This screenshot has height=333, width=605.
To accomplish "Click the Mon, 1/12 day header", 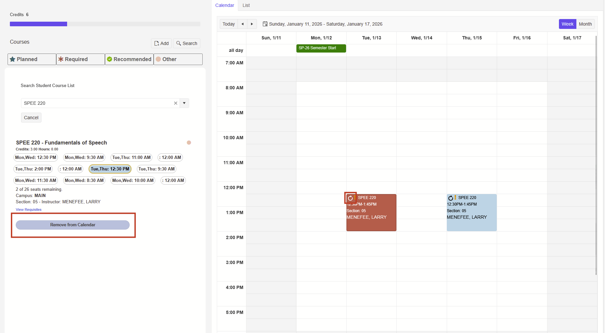I will (321, 38).
